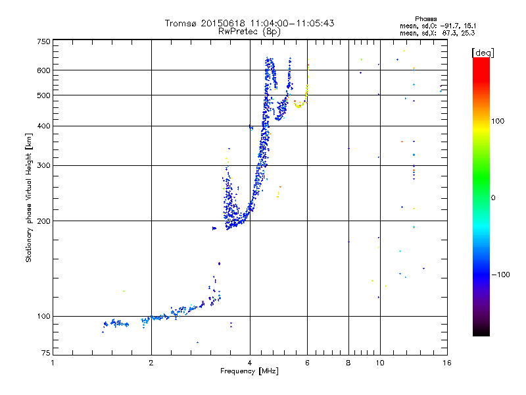The height and width of the screenshot is (395, 526).
Task: Click the '2' frequency tick label
Action: [151, 363]
